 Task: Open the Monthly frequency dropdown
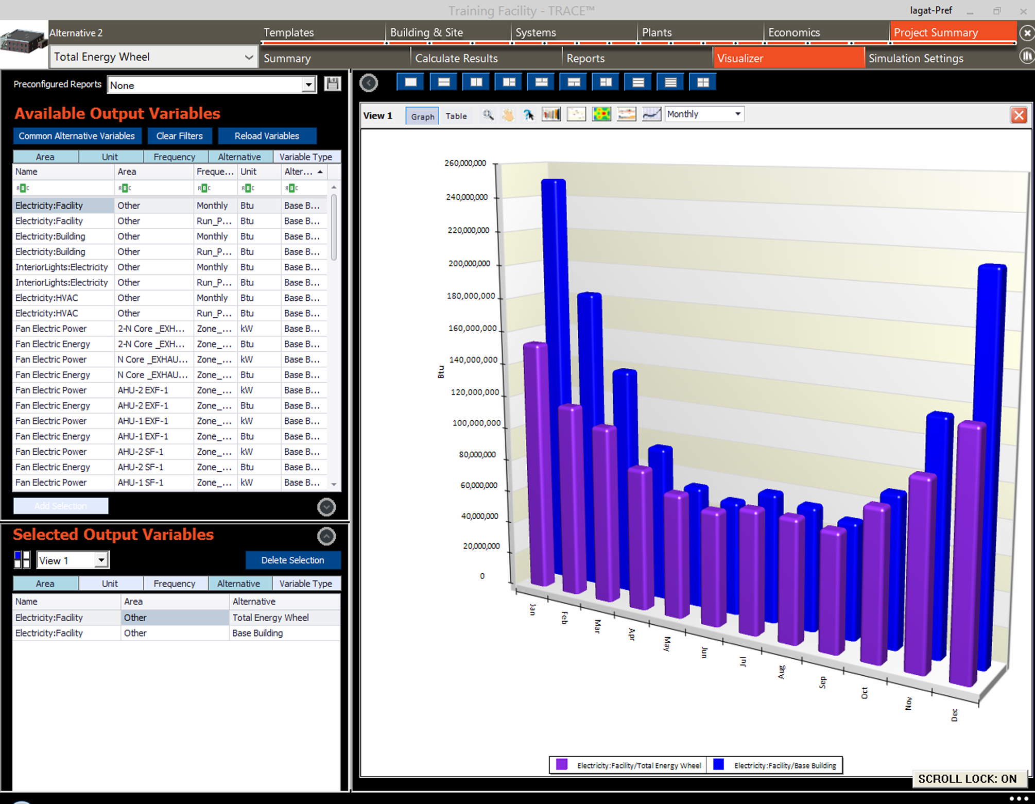click(738, 114)
